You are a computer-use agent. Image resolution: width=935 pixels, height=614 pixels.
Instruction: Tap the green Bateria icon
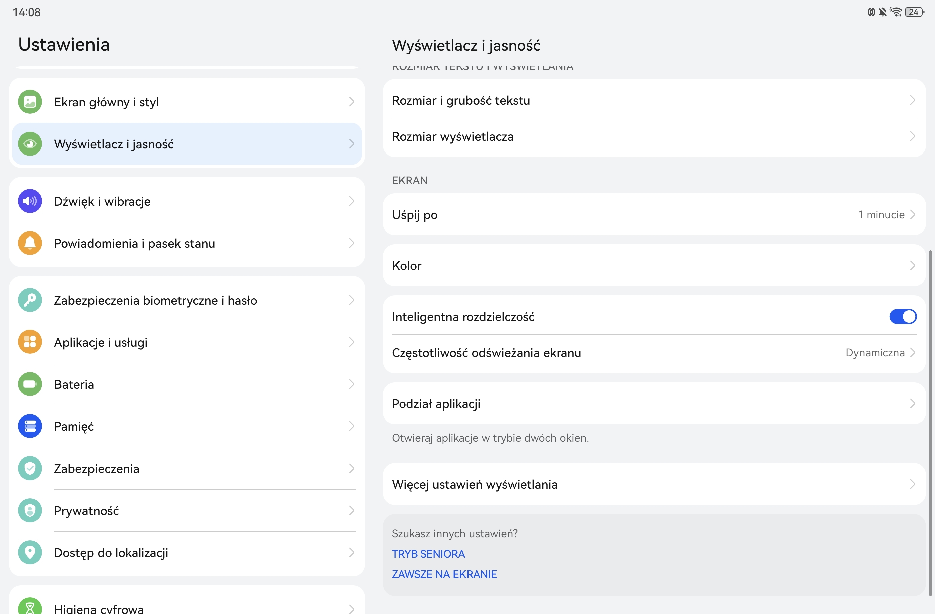[x=30, y=384]
